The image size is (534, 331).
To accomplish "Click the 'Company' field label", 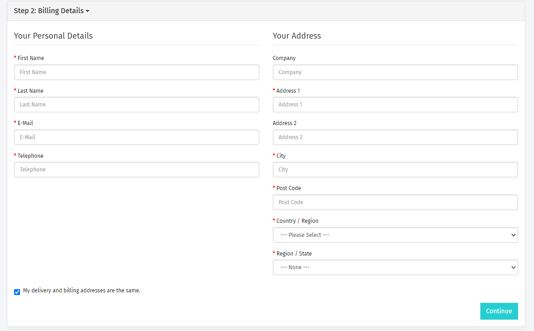I will (x=284, y=58).
